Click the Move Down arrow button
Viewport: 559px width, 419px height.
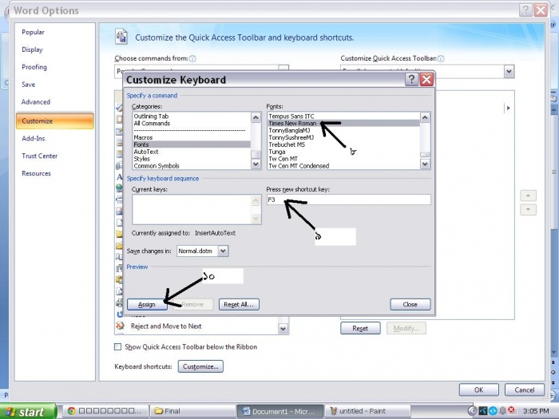(x=529, y=210)
